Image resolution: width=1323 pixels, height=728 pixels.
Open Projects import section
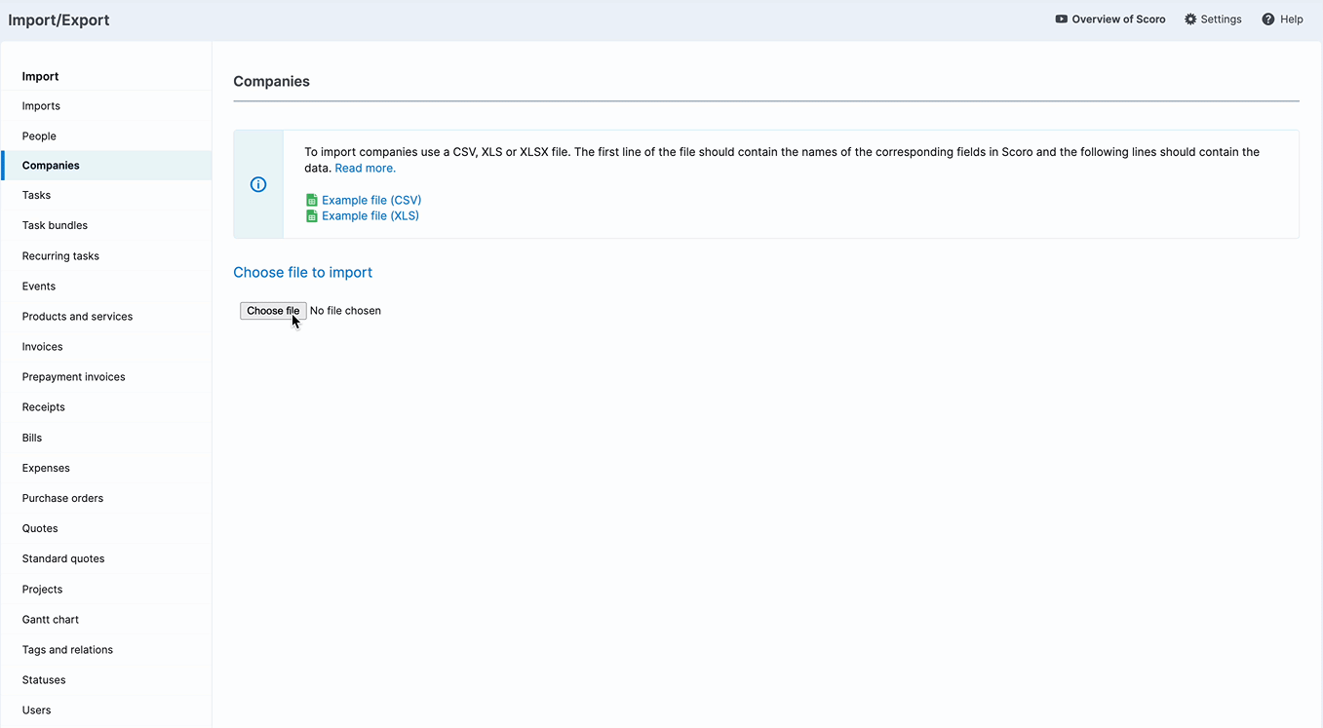(106, 590)
